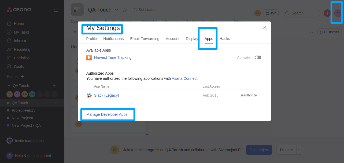
Task: Select the Hacks tab
Action: [225, 39]
